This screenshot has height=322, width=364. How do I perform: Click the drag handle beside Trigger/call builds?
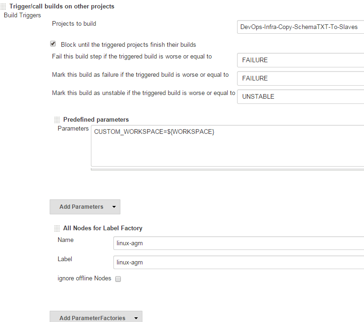tap(4, 7)
